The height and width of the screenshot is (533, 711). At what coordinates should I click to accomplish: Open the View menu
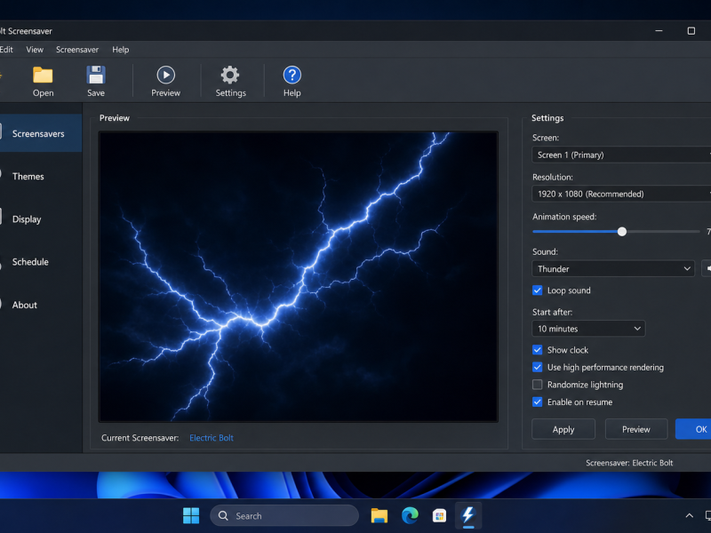(x=35, y=50)
